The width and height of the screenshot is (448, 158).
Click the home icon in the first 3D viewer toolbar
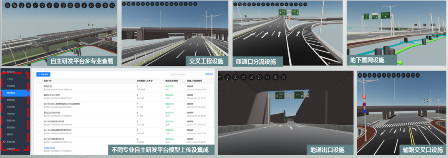(7, 5)
